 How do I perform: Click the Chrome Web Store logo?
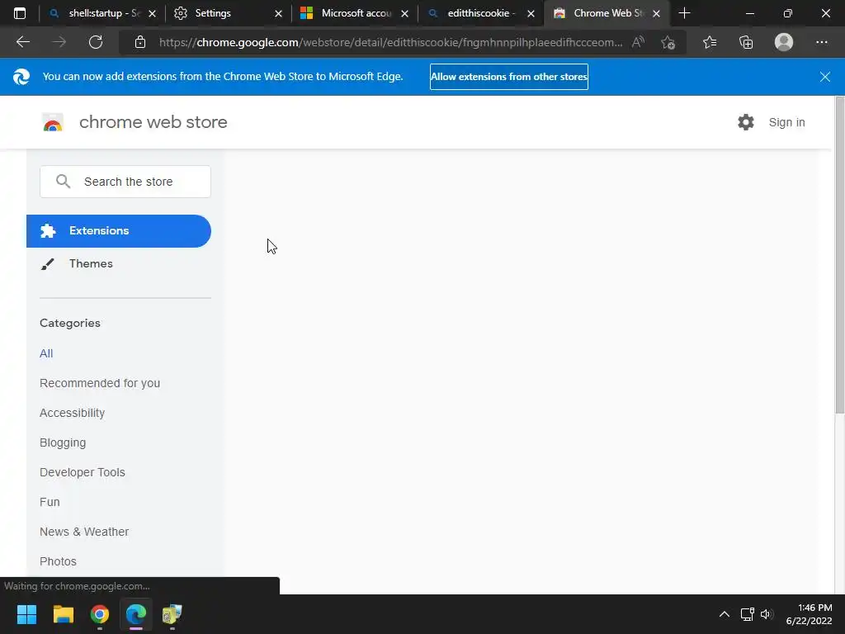coord(53,122)
